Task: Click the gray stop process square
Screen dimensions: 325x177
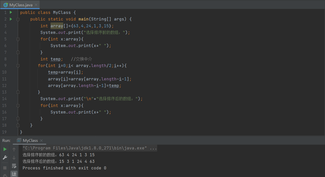Action: (x=5, y=168)
